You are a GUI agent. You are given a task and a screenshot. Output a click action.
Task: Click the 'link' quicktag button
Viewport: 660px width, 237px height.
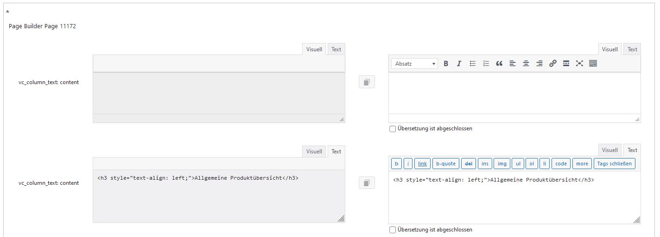coord(422,164)
